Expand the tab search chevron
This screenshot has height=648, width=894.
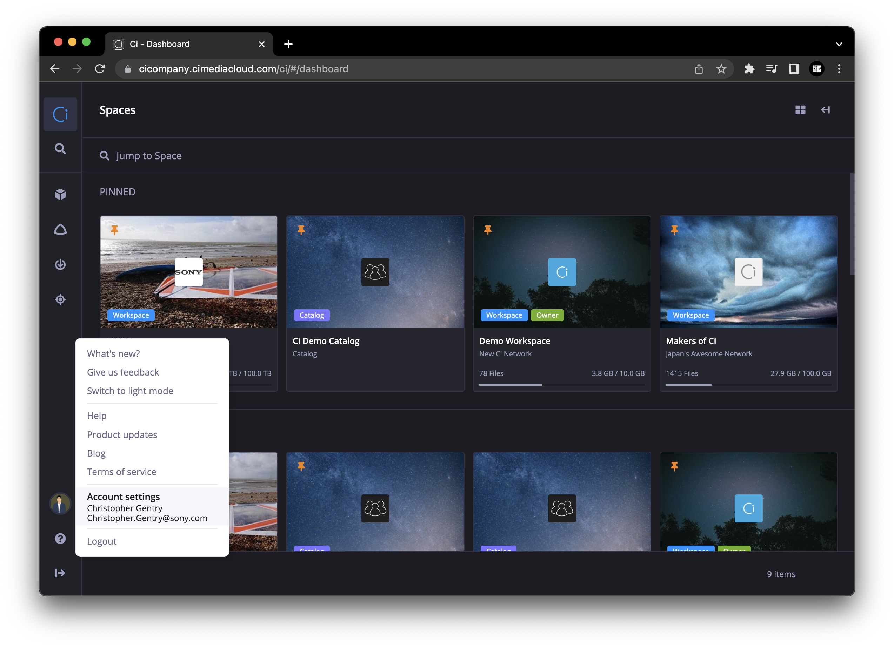pos(839,44)
